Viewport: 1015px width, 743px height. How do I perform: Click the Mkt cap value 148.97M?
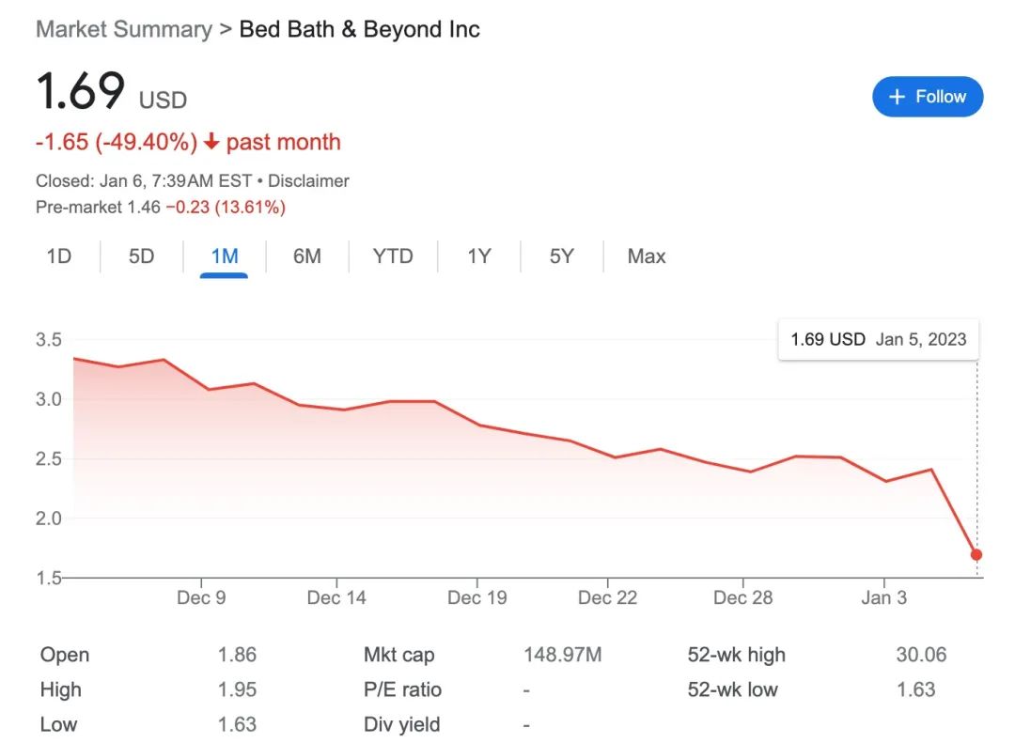click(563, 655)
